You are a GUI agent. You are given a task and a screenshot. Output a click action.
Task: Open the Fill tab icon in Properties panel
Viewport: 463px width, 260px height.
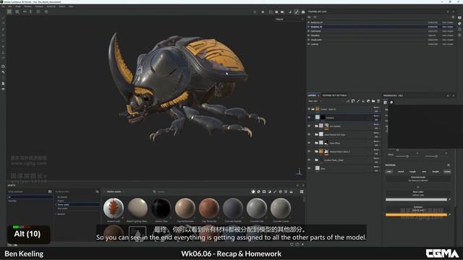[386, 103]
